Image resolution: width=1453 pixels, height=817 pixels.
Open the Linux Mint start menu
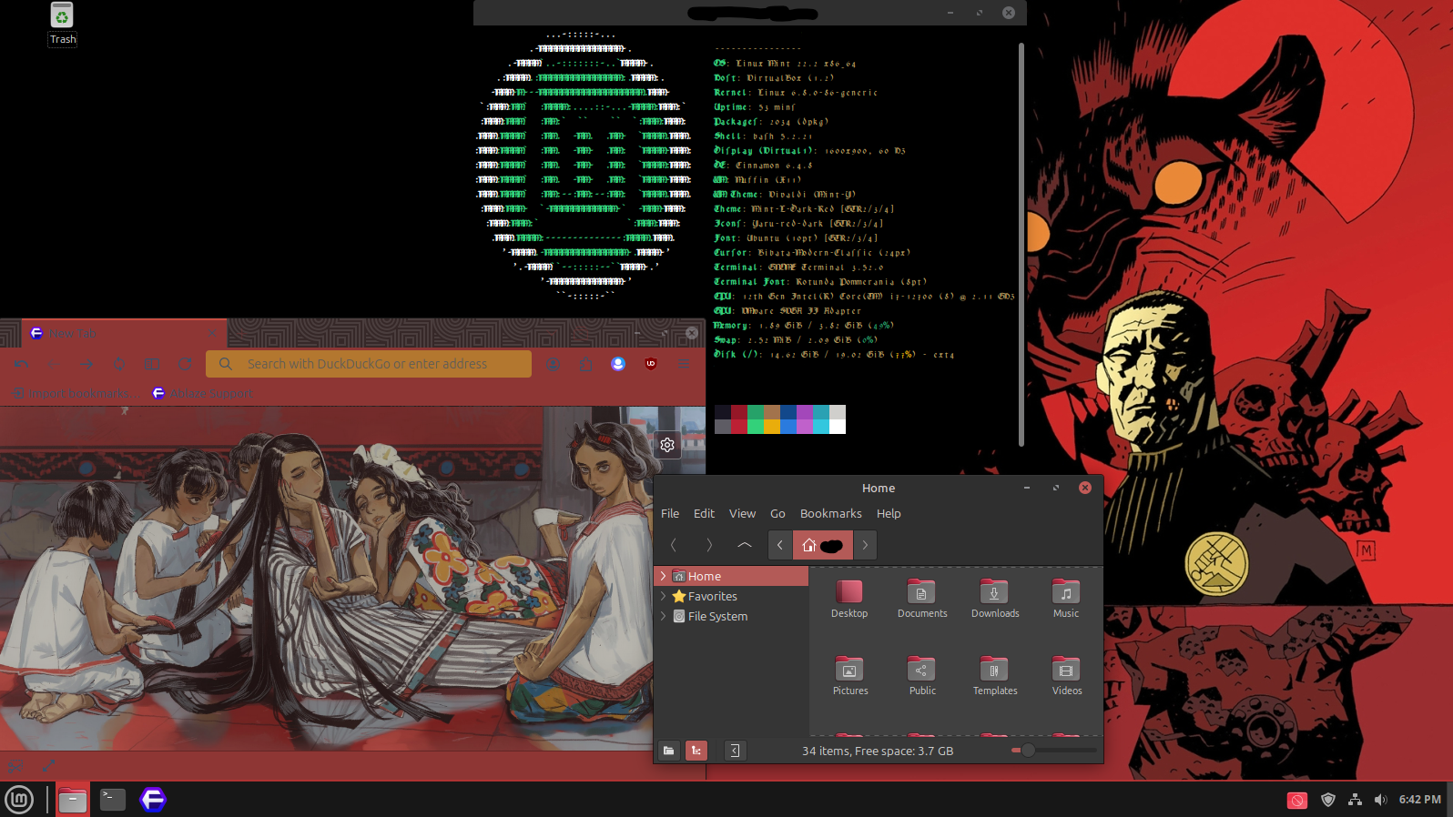pos(19,800)
